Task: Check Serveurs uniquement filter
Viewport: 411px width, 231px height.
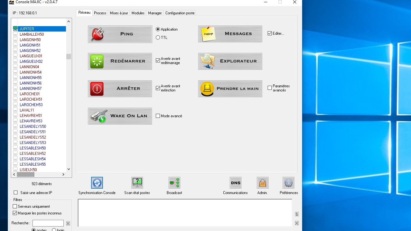Action: [15, 206]
